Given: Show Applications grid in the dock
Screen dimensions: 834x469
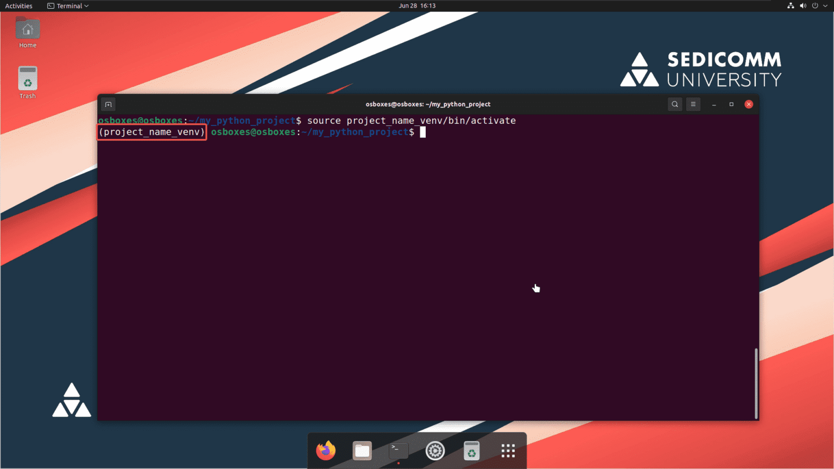Looking at the screenshot, I should [508, 451].
